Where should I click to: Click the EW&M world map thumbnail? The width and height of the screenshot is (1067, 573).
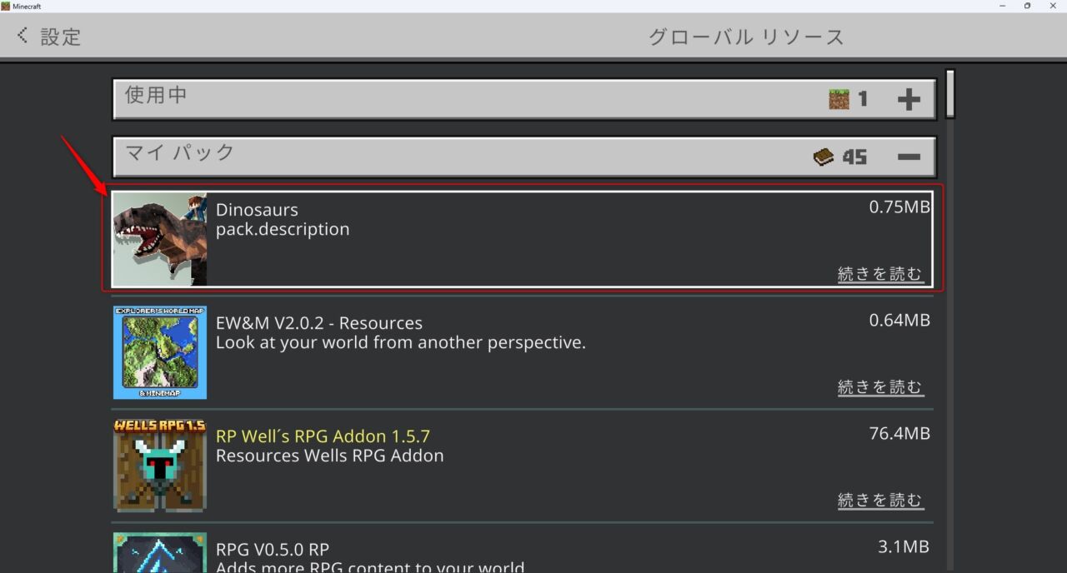(x=159, y=352)
